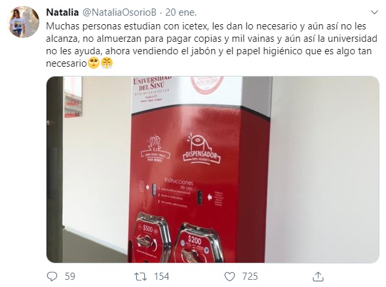This screenshot has width=386, height=287.
Task: View the 59 replies count
Action: pyautogui.click(x=70, y=277)
